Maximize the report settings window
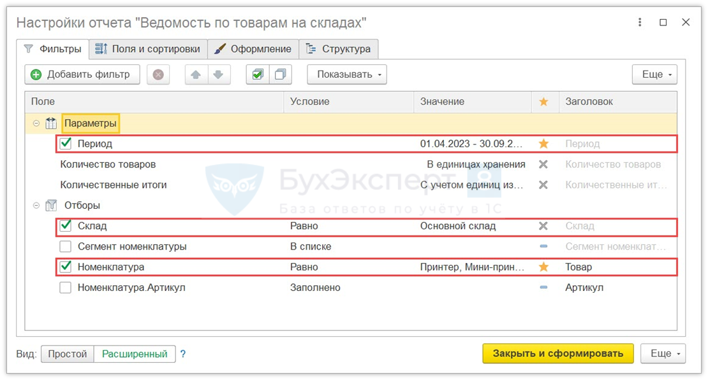 (663, 22)
